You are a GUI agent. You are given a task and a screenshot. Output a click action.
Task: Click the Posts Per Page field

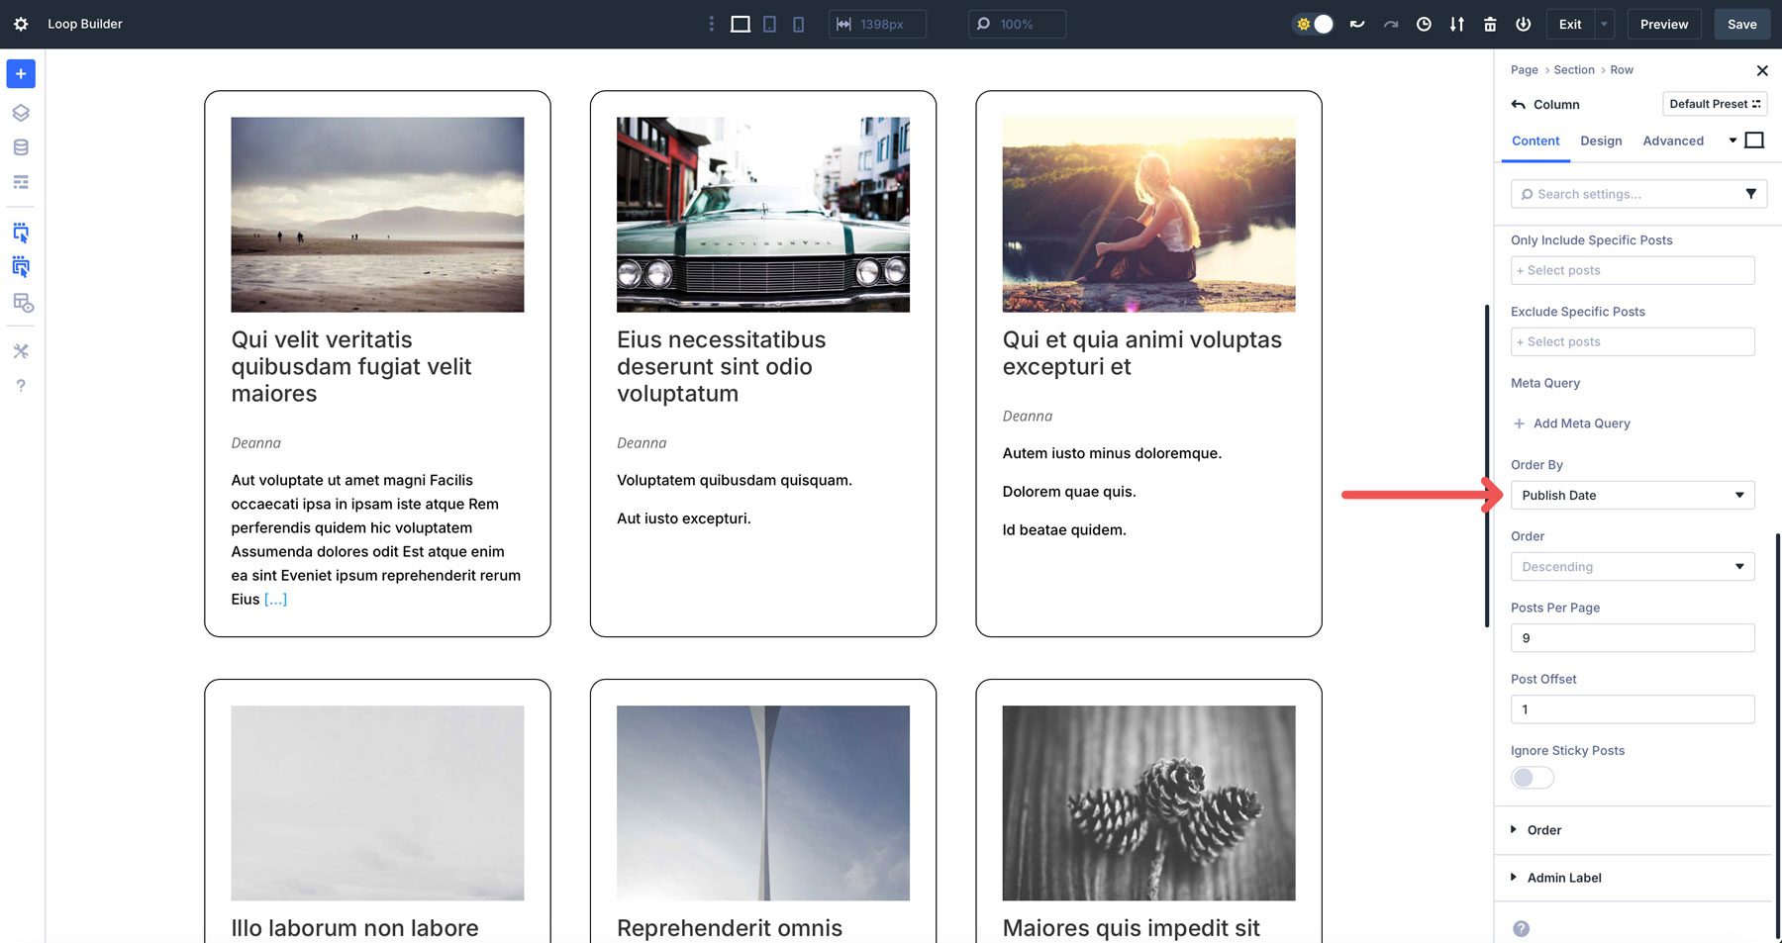point(1632,637)
